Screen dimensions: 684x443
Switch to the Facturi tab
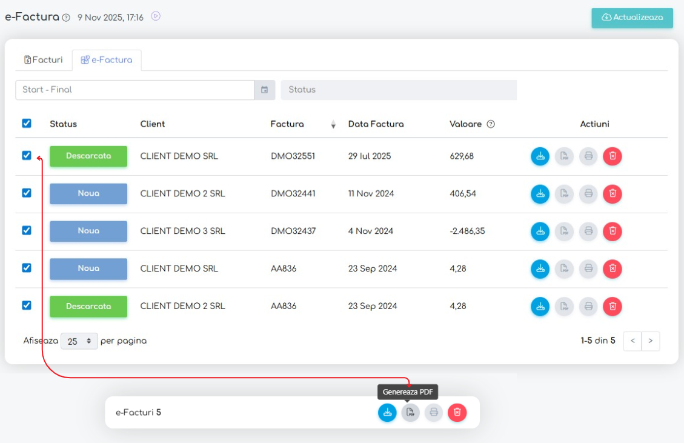pos(44,60)
